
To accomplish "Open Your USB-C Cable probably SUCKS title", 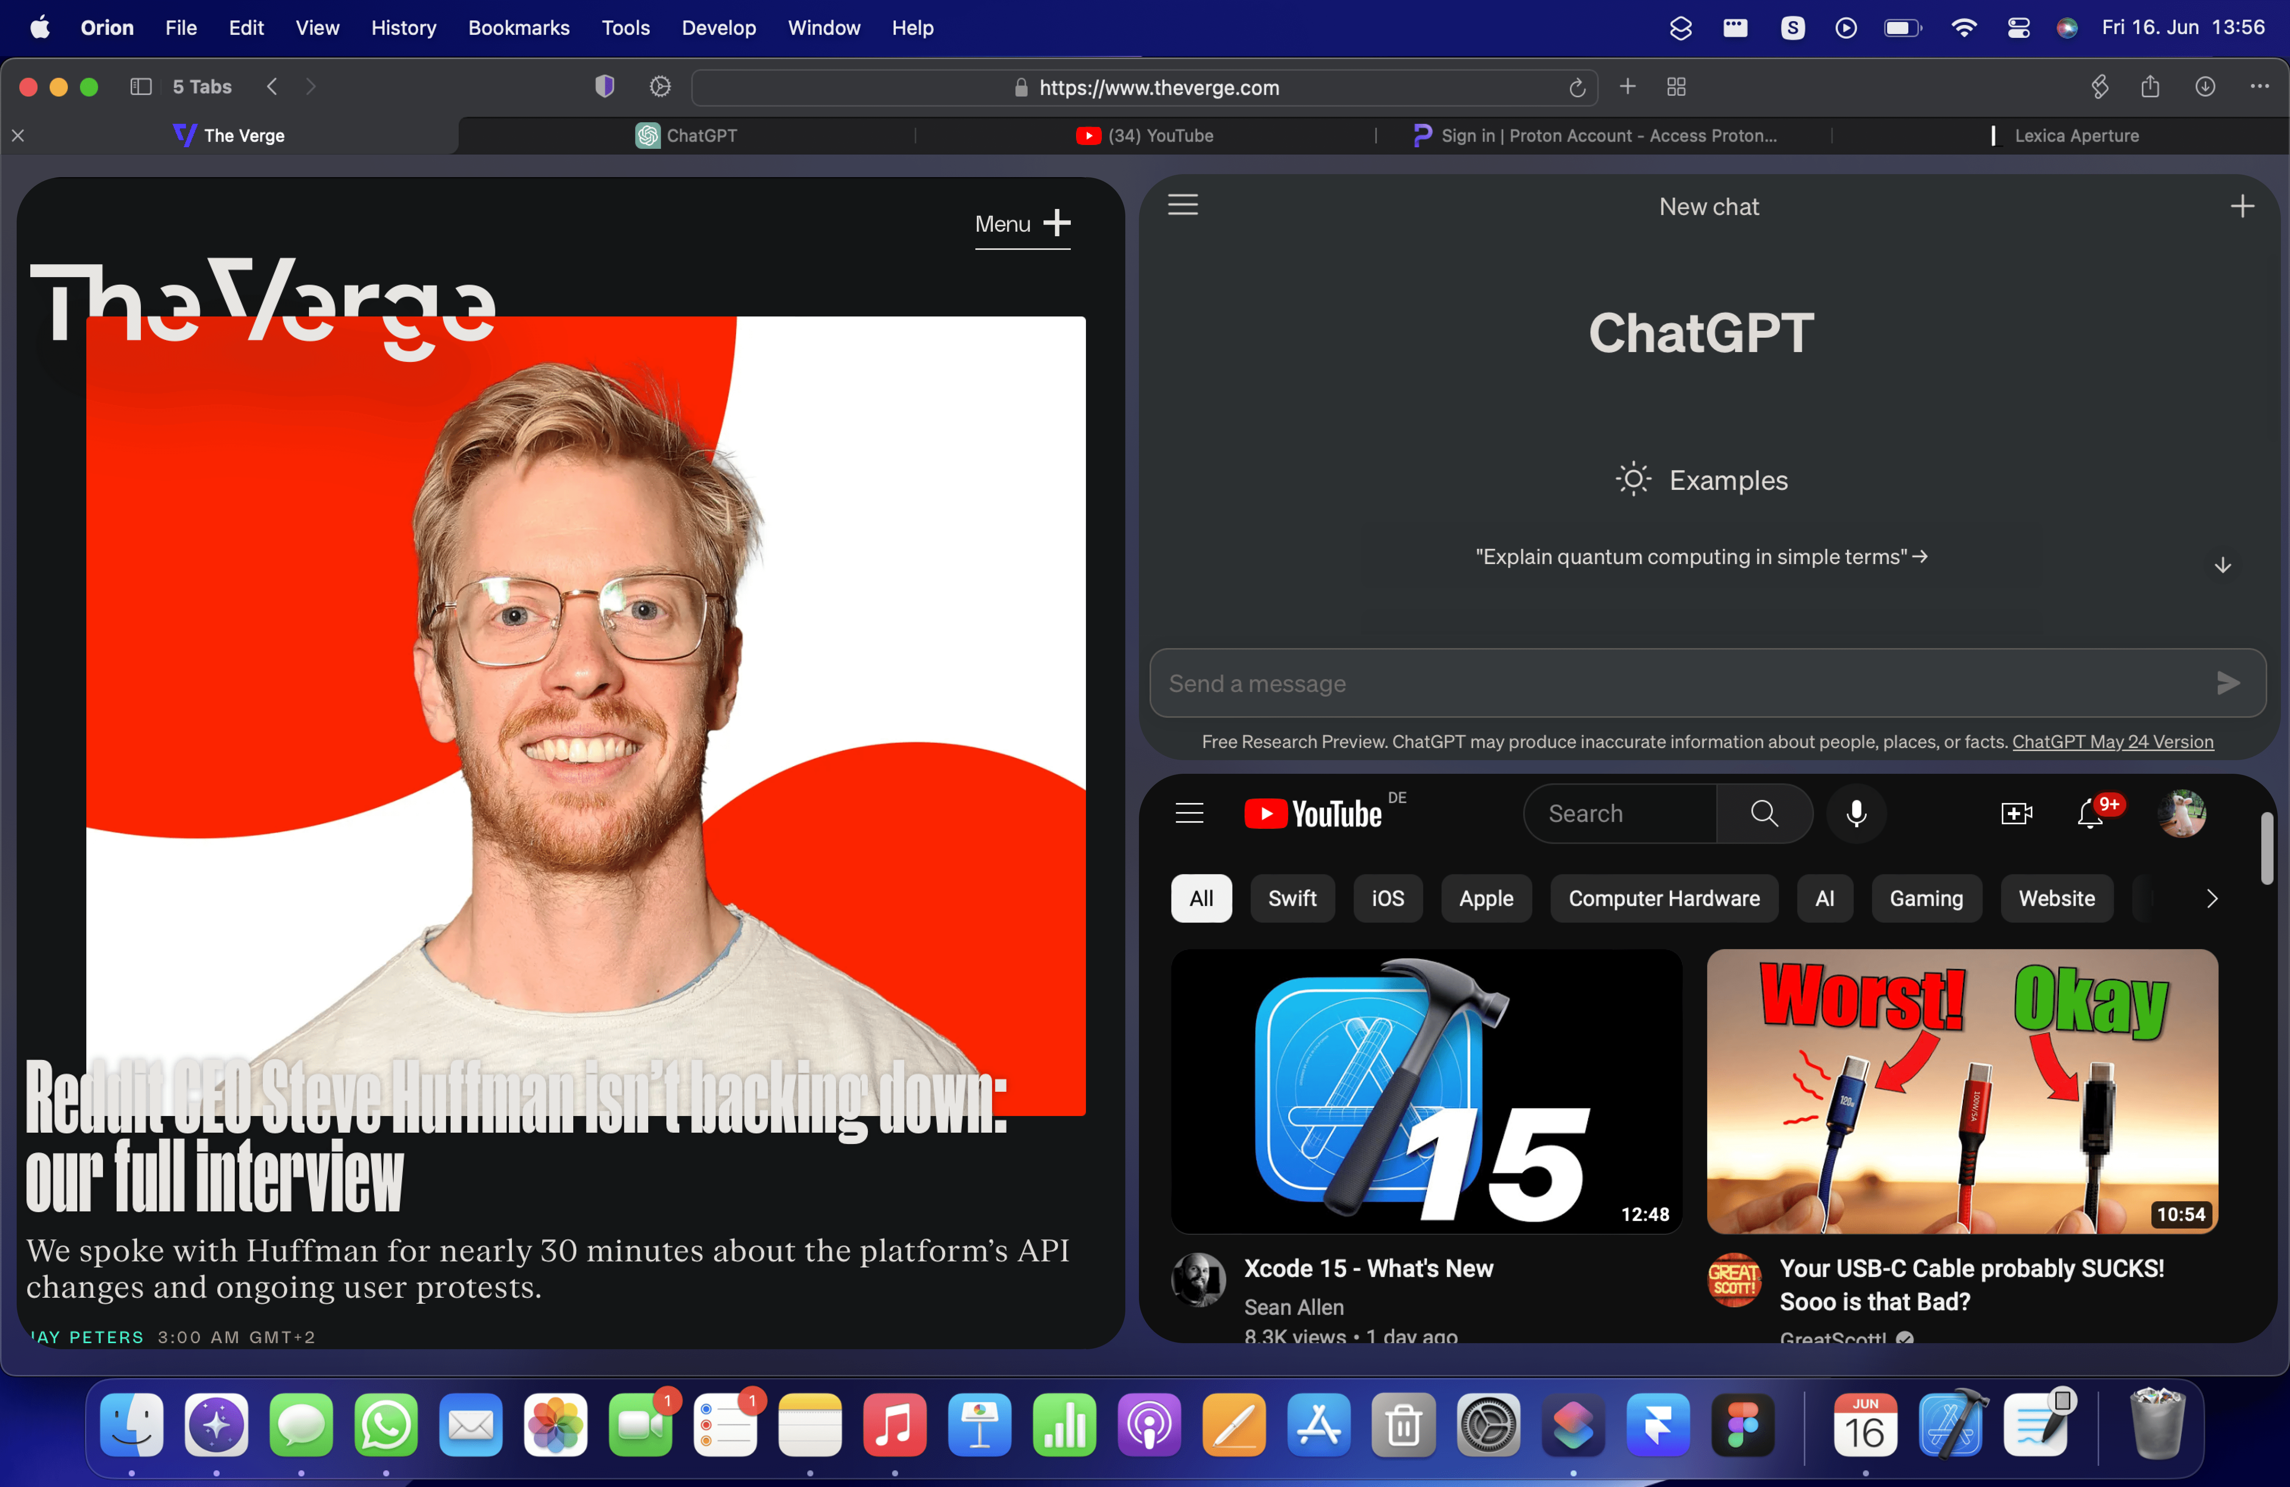I will 1972,1285.
